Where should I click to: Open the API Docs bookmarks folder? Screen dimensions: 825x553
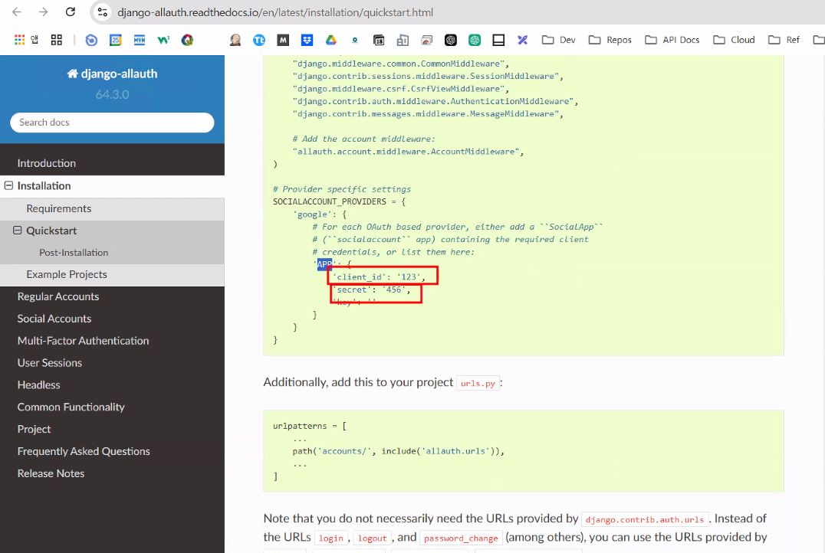(x=672, y=40)
